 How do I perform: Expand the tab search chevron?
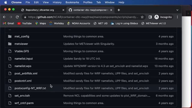(x=177, y=10)
